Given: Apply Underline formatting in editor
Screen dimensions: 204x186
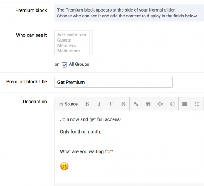Looking at the screenshot, I should tap(111, 104).
